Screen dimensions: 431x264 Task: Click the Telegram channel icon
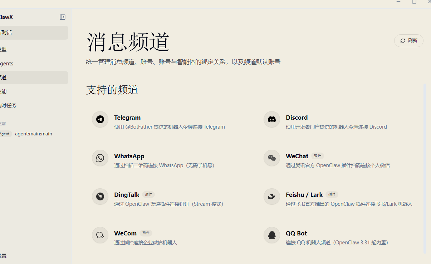click(x=100, y=119)
